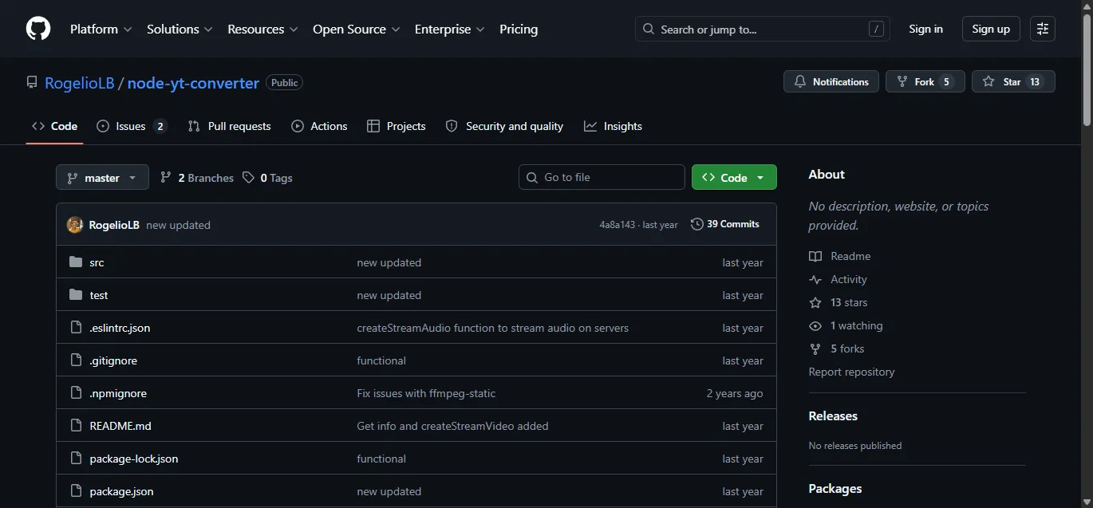Open Get info and createStreamVideo commit
1093x508 pixels.
pyautogui.click(x=452, y=426)
